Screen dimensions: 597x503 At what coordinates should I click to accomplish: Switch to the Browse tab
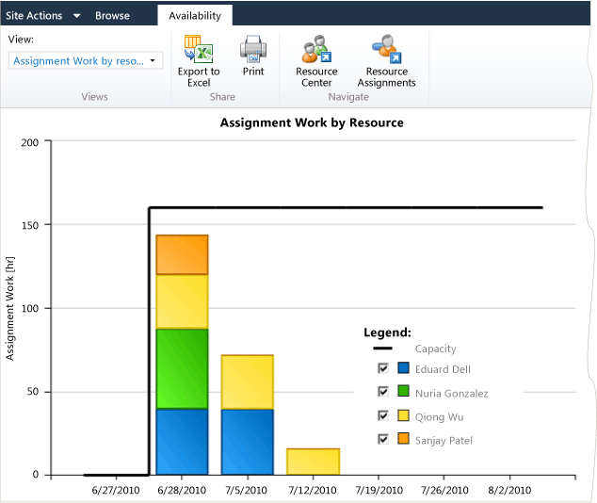[x=112, y=16]
